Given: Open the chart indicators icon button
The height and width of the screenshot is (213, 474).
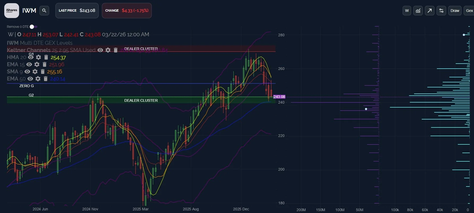Looking at the screenshot, I should tap(418, 11).
